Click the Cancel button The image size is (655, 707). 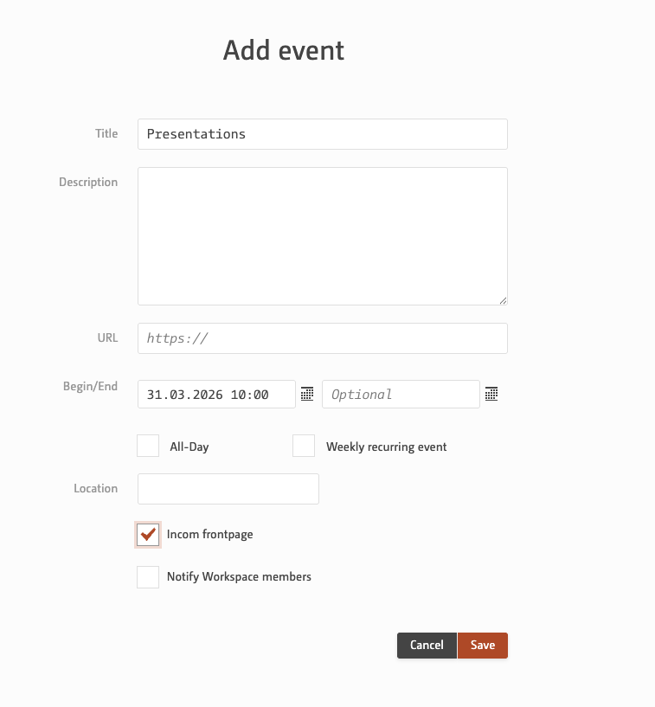[427, 646]
